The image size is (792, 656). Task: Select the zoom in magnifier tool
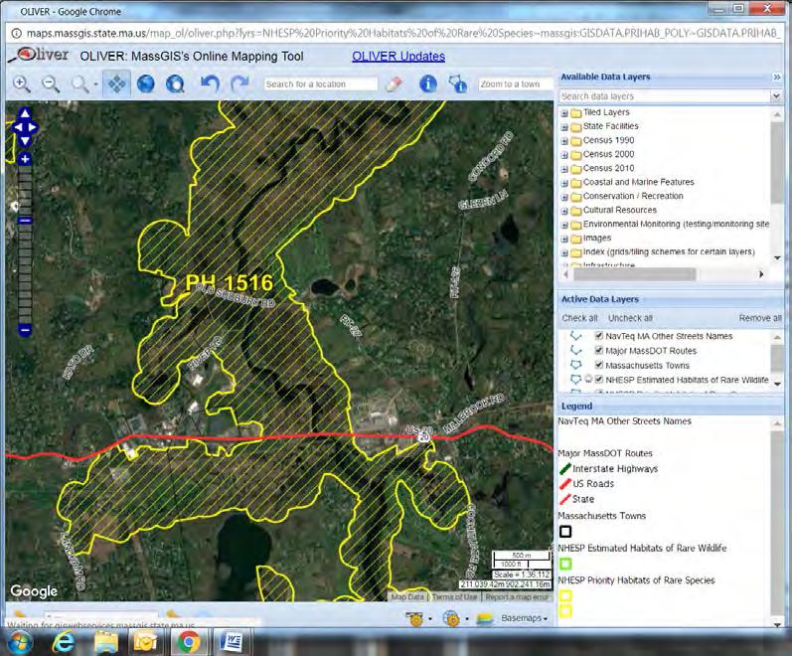point(21,83)
